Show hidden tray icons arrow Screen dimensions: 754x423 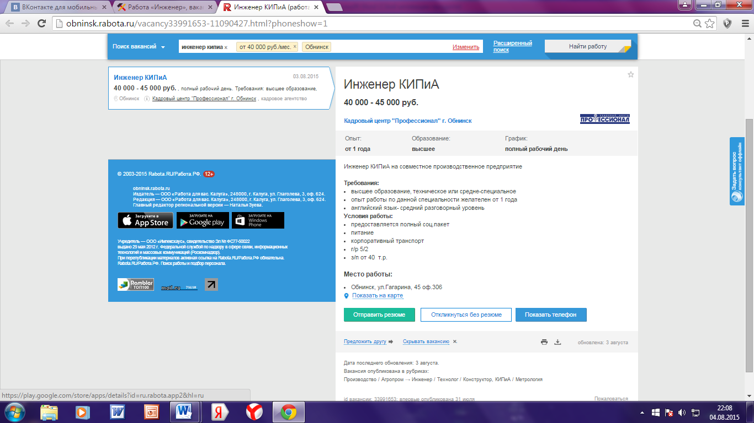(x=643, y=412)
